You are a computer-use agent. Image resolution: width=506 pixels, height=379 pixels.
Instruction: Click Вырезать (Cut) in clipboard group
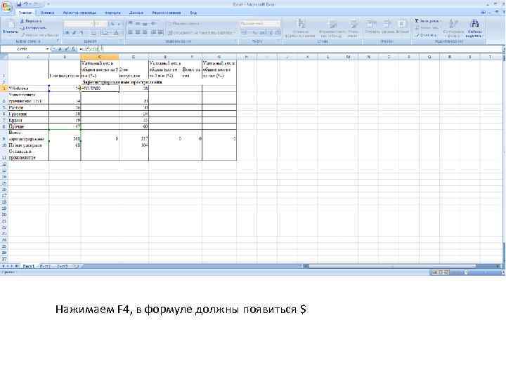tap(32, 21)
